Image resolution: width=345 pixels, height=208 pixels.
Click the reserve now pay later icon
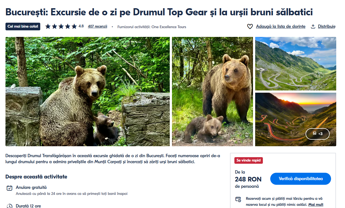238,199
